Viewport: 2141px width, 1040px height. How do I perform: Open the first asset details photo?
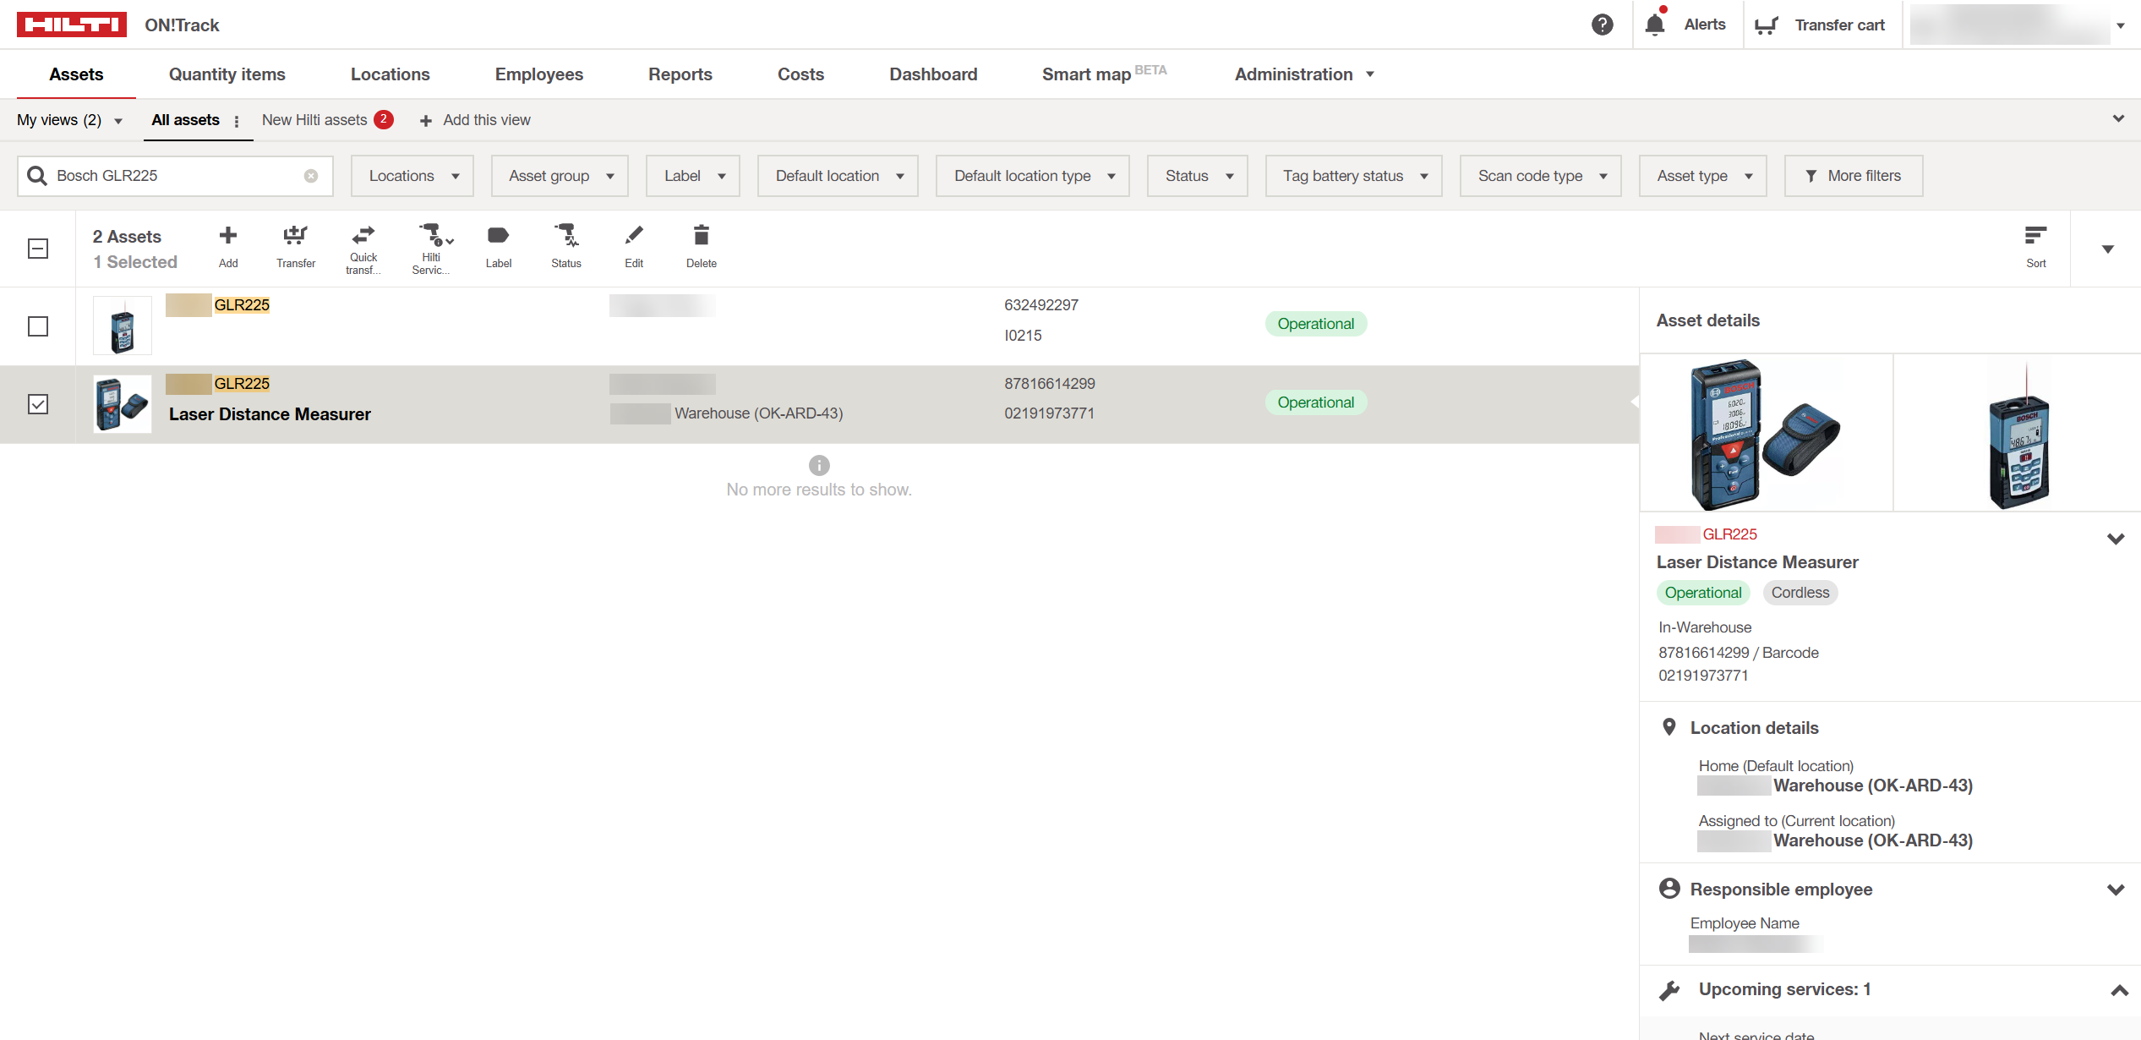click(x=1766, y=433)
